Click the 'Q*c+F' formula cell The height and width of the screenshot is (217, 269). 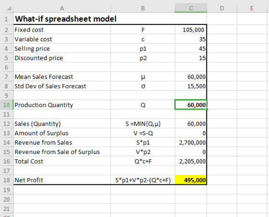(x=143, y=161)
